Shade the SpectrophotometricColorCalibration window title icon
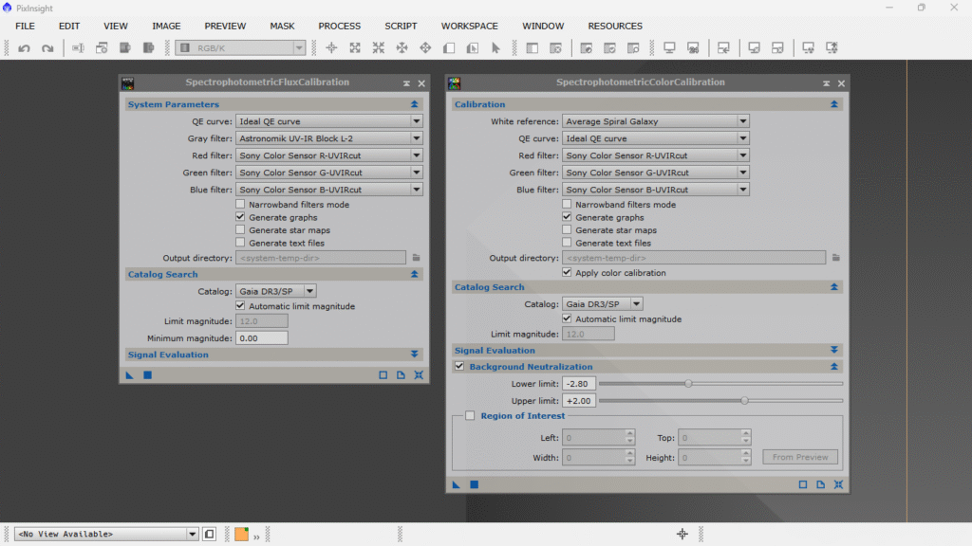 point(827,83)
